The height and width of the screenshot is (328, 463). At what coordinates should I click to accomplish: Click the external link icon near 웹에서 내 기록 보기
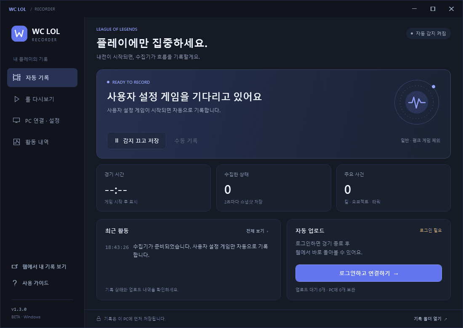coord(15,267)
